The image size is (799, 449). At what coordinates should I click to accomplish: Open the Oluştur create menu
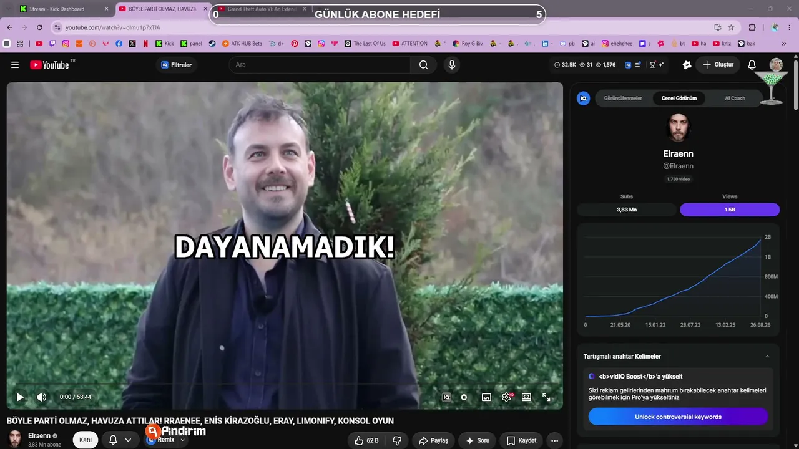[x=718, y=65]
